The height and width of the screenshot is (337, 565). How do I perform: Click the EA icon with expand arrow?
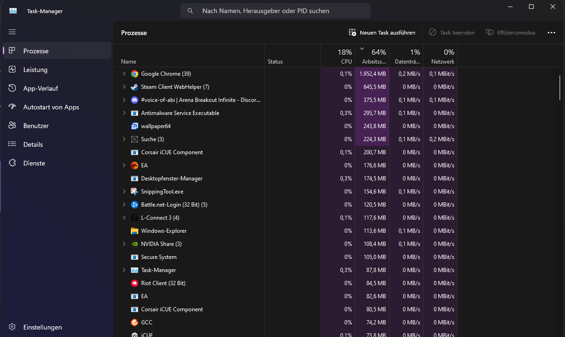(x=135, y=165)
